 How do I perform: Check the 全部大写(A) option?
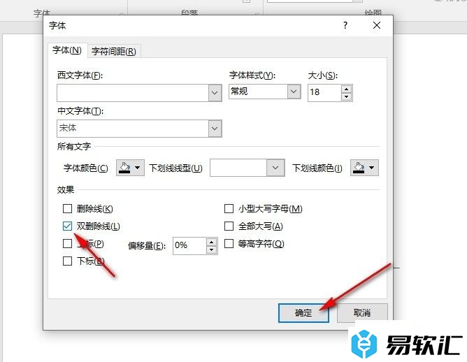[x=229, y=226]
